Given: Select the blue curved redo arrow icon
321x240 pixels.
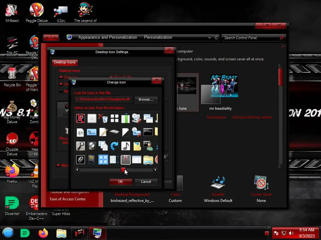Looking at the screenshot, I should 114,146.
